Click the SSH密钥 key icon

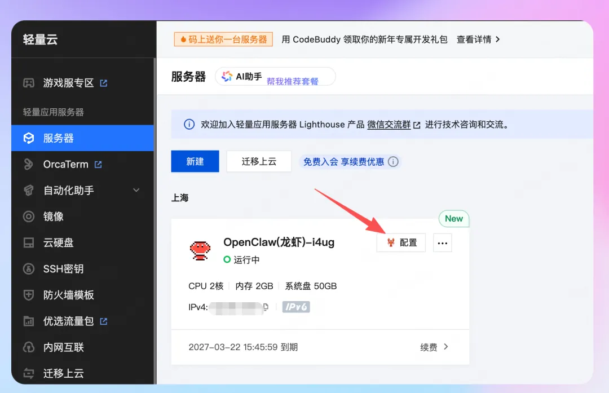(x=29, y=269)
